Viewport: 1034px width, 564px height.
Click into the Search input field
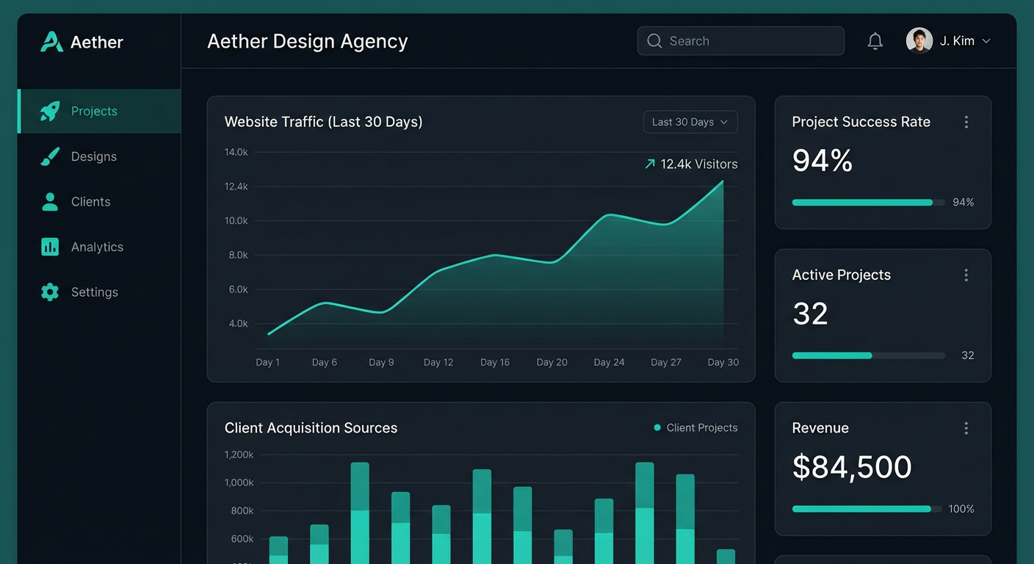tap(749, 41)
